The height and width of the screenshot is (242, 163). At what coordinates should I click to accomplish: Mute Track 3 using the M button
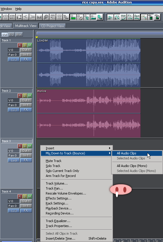click(30, 146)
